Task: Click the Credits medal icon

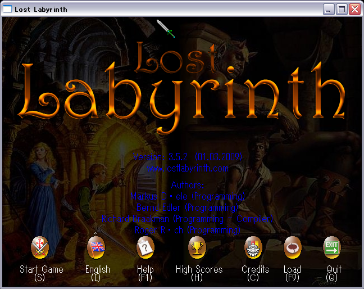Action: click(x=253, y=247)
